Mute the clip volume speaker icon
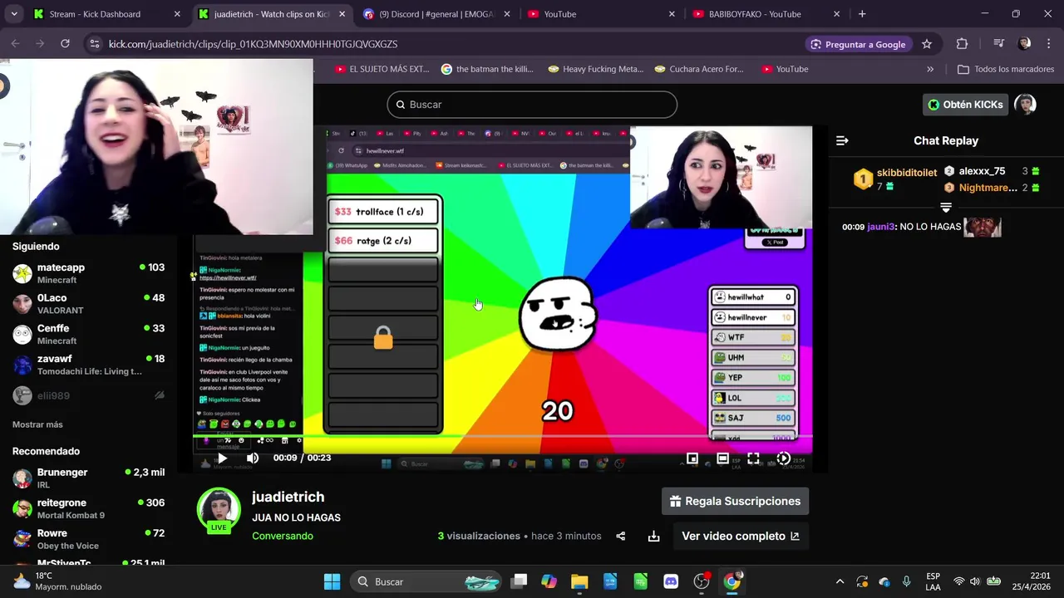This screenshot has width=1064, height=598. (253, 458)
